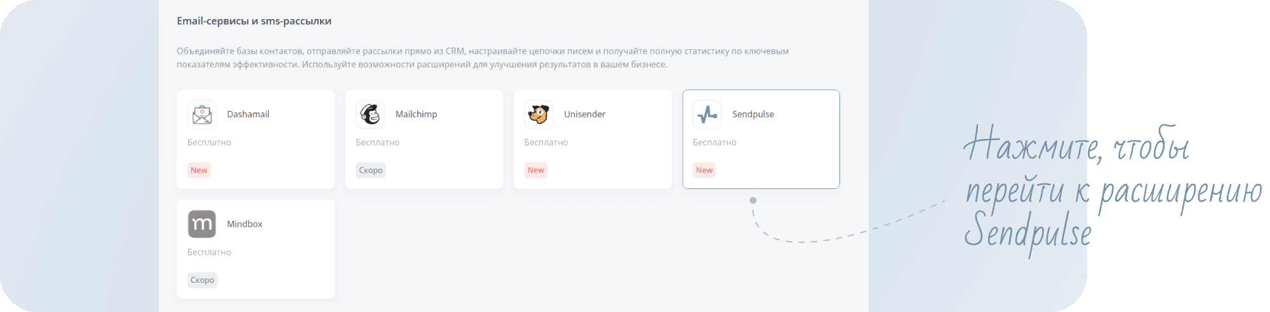Open the Unisender extension title
Image resolution: width=1270 pixels, height=312 pixels.
584,114
